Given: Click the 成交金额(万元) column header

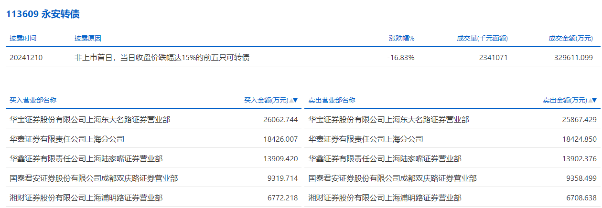Looking at the screenshot, I should (571, 38).
